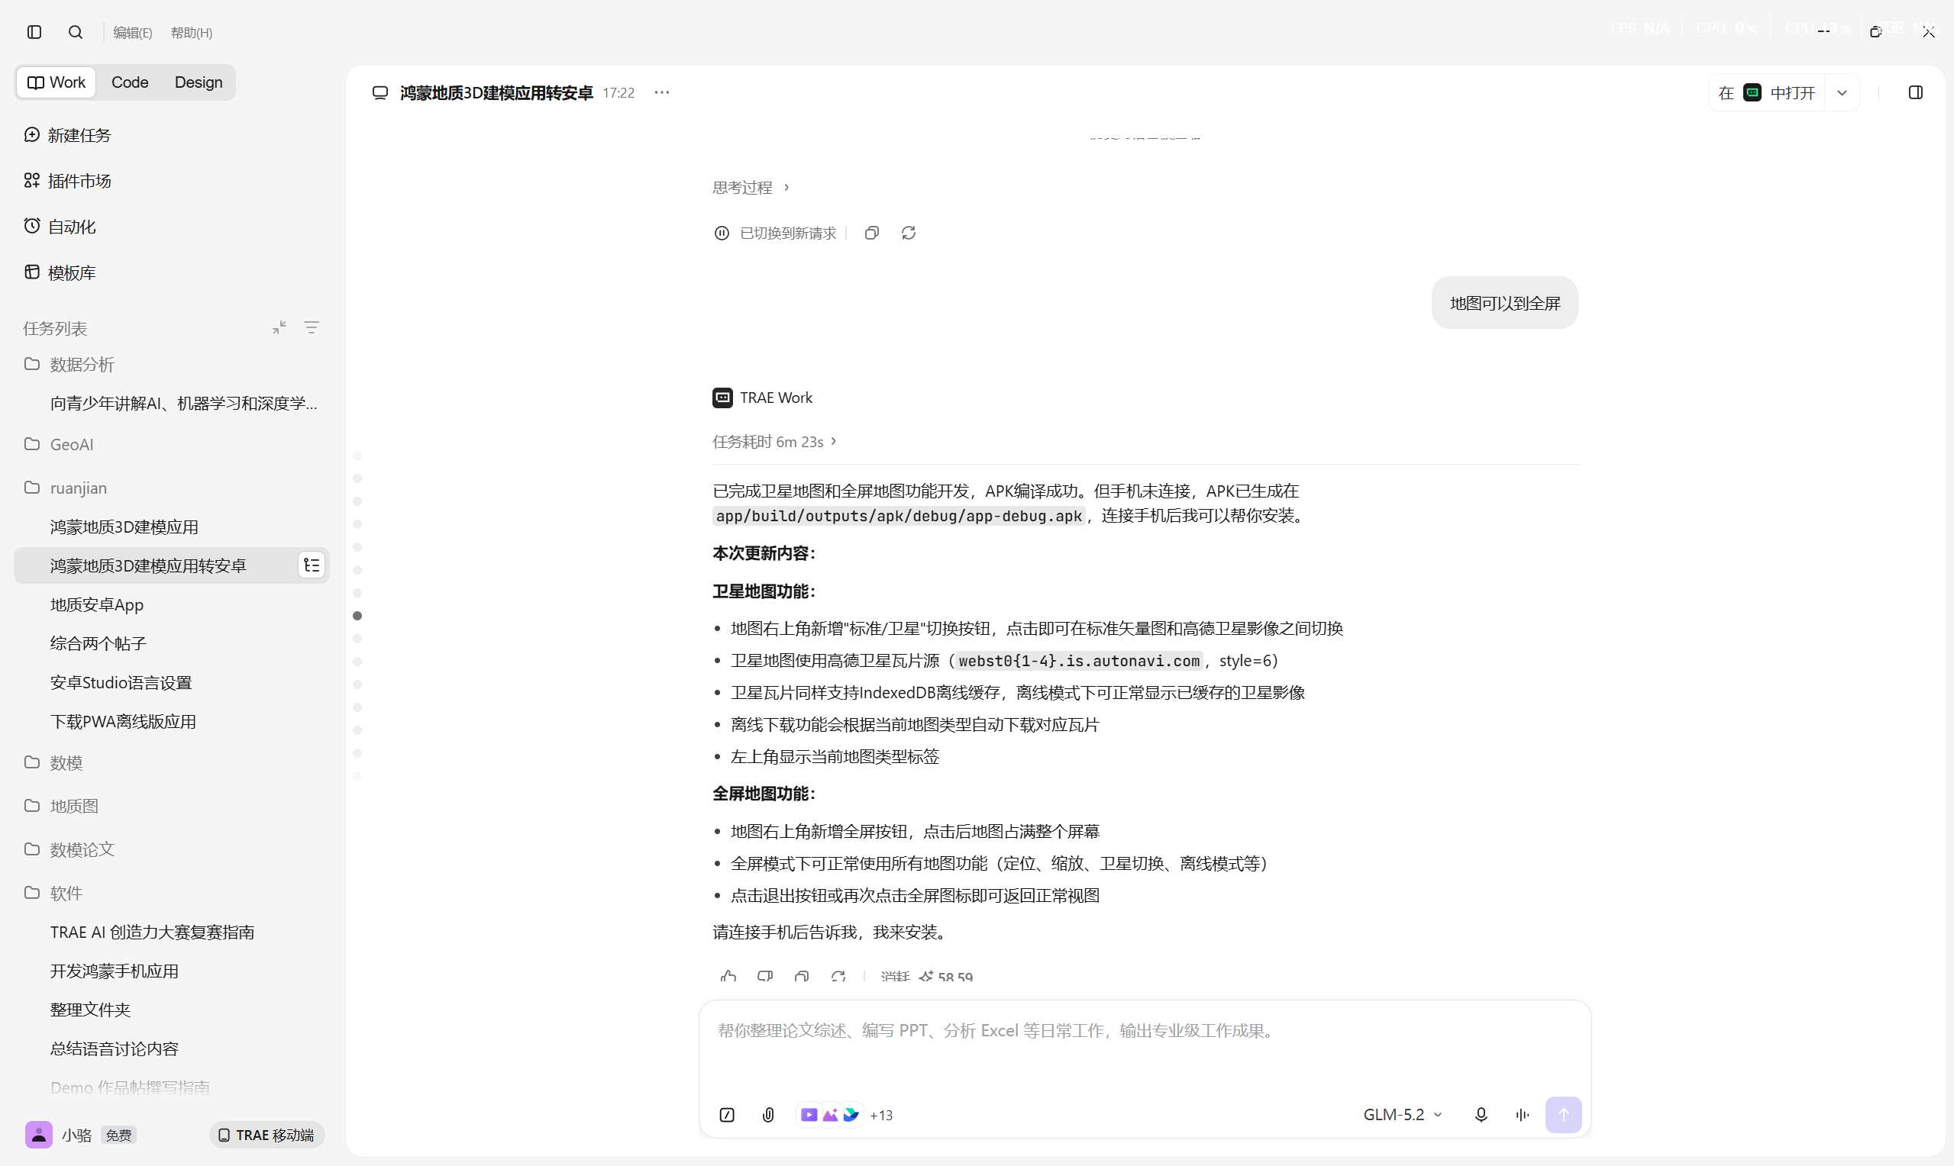This screenshot has height=1166, width=1954.
Task: Click the 在…中打开 button
Action: [x=1766, y=92]
